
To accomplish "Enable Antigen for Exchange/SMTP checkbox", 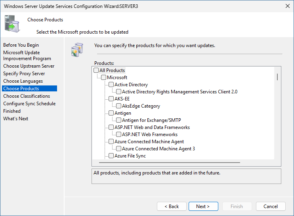I will [x=119, y=120].
